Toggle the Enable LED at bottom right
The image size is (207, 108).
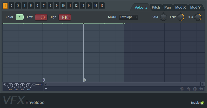coord(202,103)
